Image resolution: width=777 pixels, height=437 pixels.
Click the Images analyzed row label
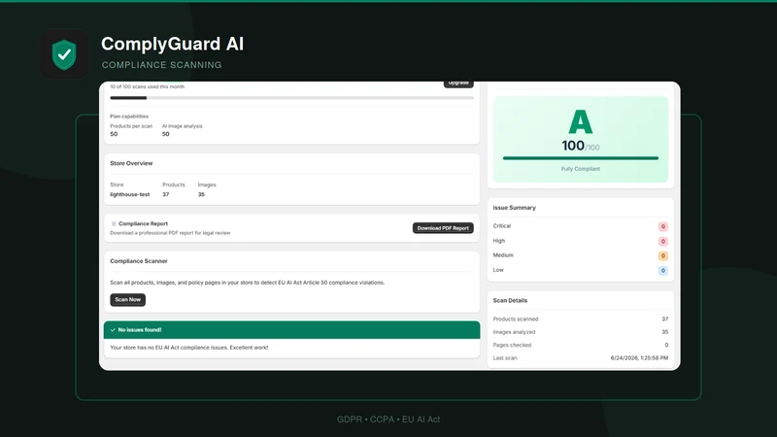click(514, 332)
